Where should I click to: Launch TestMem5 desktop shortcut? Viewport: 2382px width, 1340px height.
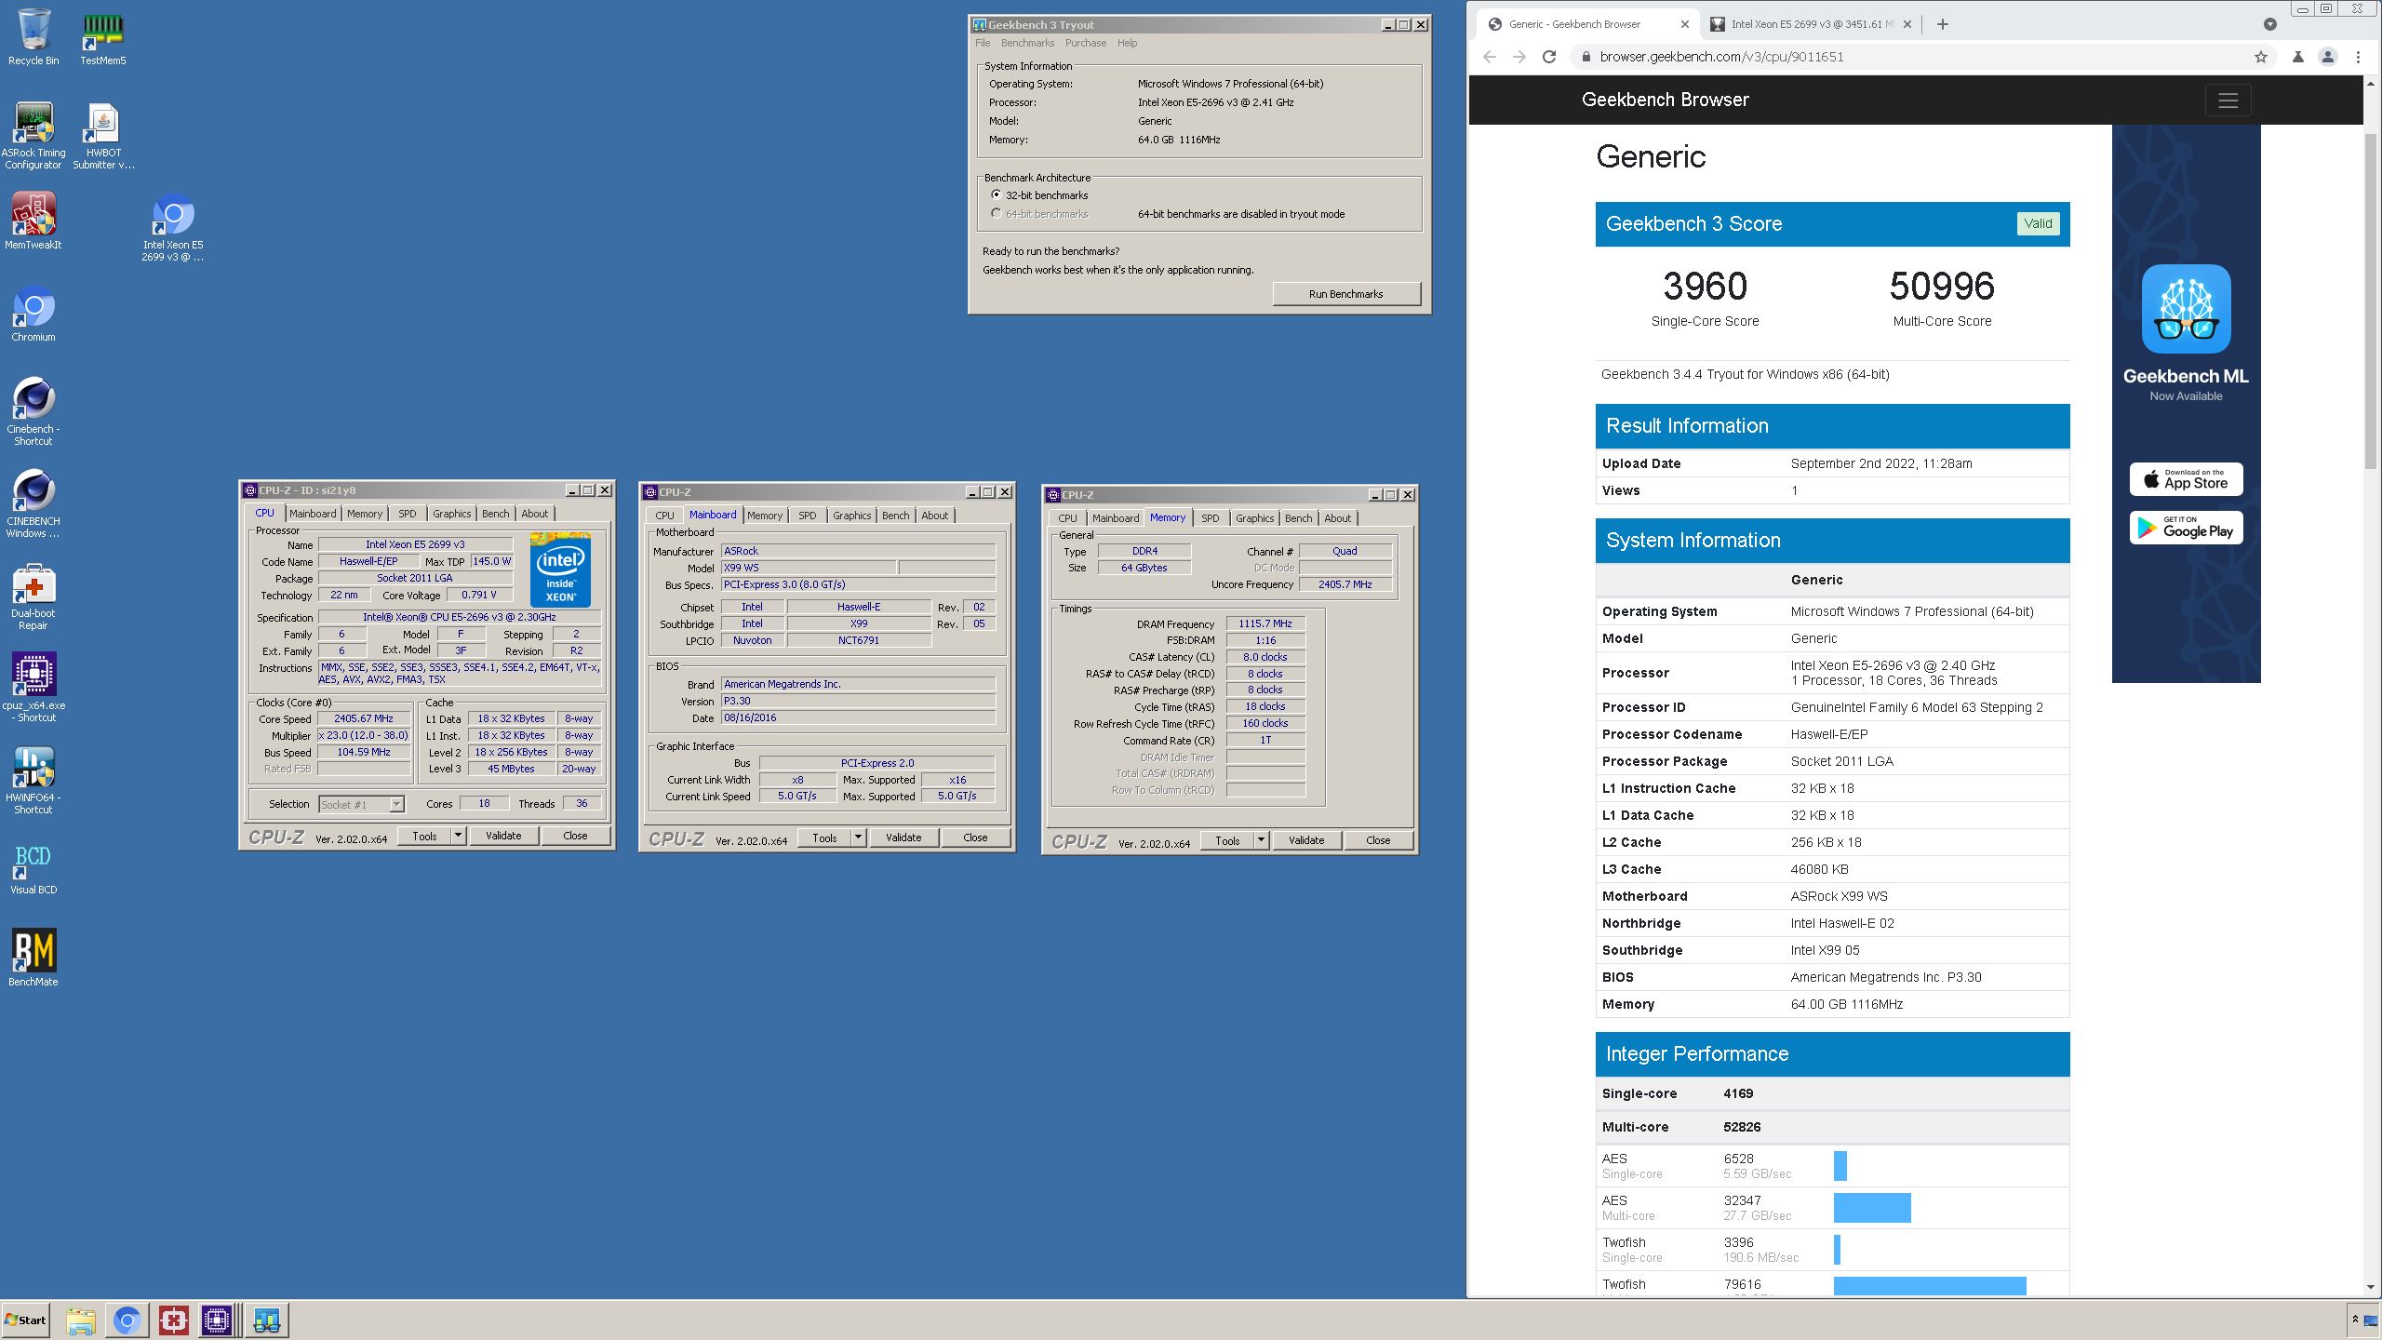(102, 37)
